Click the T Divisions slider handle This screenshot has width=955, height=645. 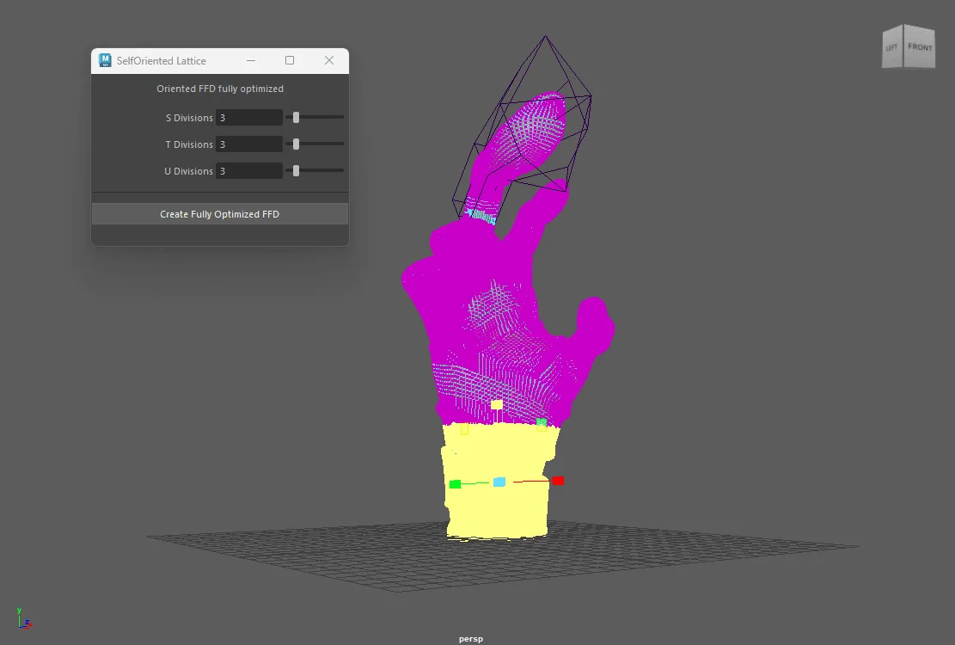(x=296, y=144)
